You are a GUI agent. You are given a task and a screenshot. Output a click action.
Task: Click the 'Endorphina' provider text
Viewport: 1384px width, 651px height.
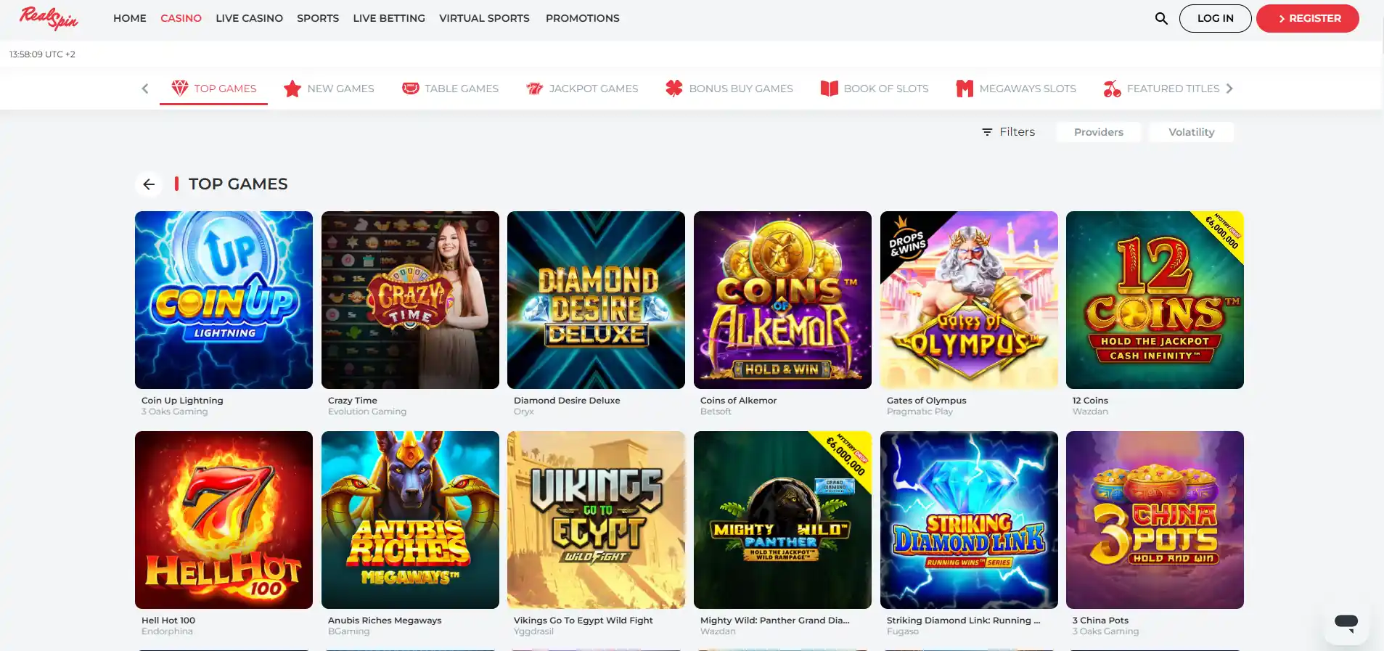(167, 631)
